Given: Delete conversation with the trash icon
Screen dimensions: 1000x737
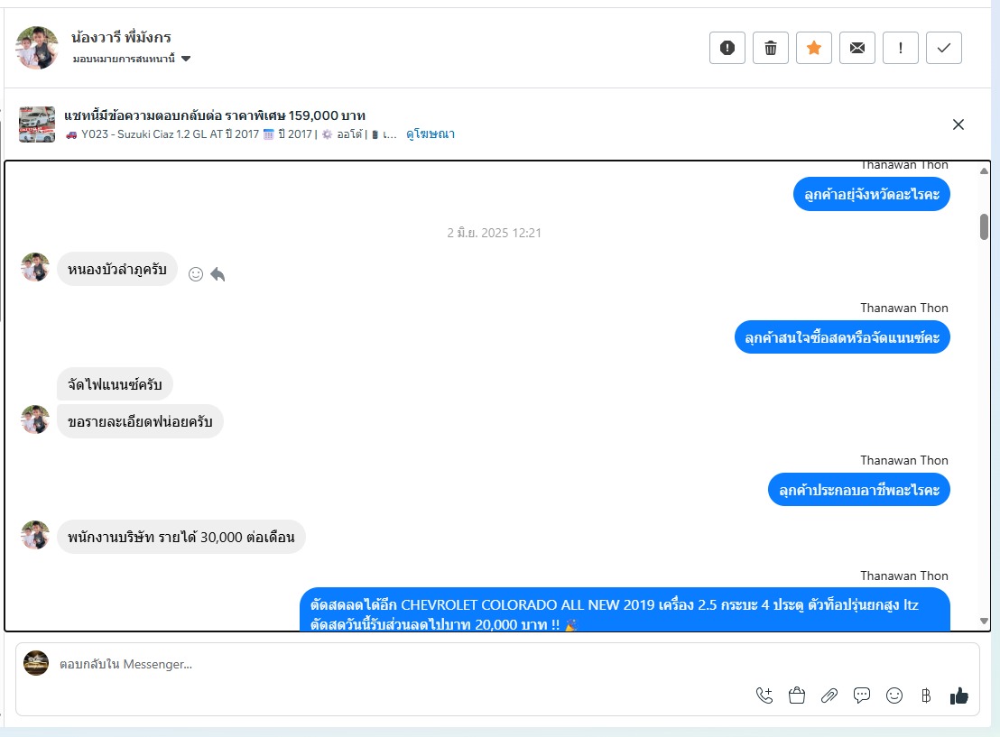Looking at the screenshot, I should 771,48.
